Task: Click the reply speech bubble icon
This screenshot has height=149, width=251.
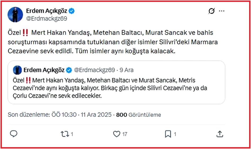Action: (14, 134)
